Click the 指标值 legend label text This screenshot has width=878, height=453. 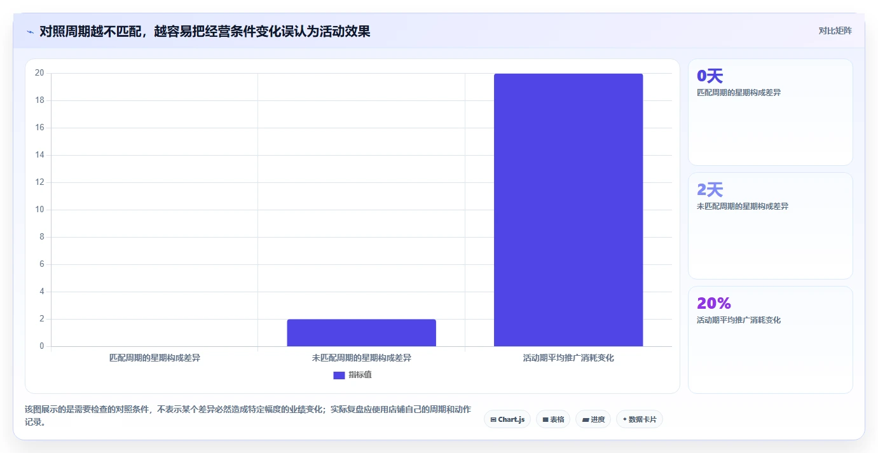tap(360, 375)
